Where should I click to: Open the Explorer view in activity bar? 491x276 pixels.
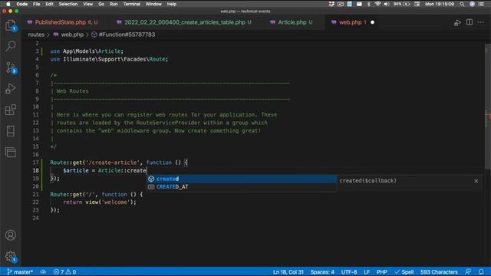[x=11, y=25]
